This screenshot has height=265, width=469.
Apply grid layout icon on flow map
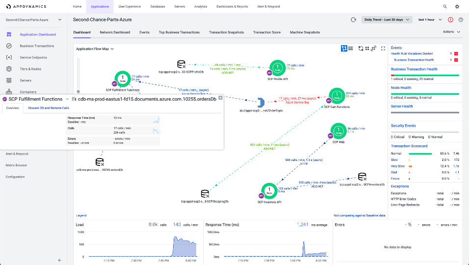367,49
